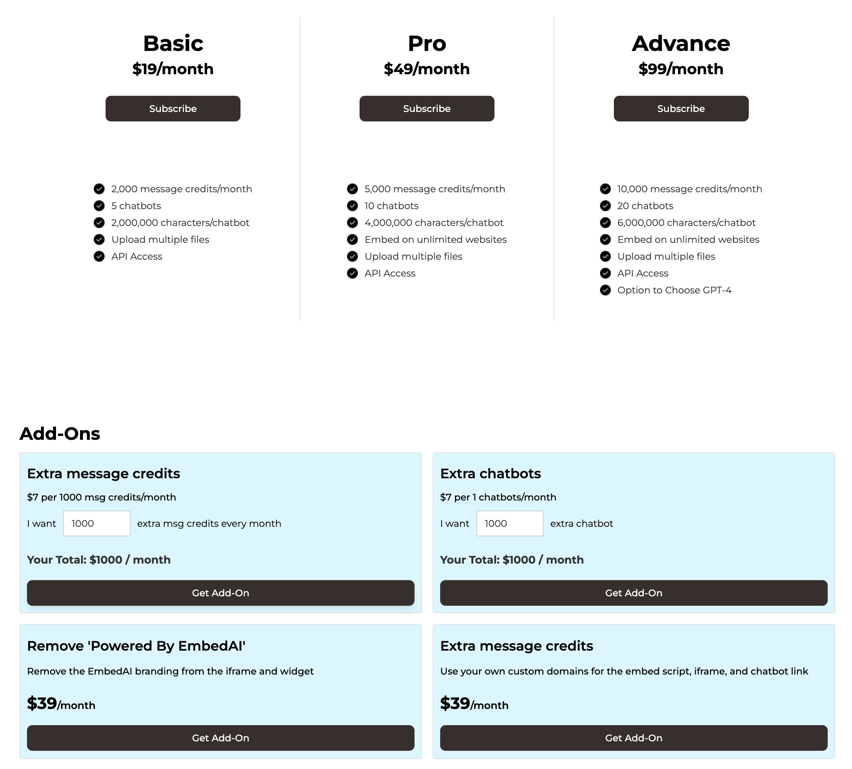The width and height of the screenshot is (852, 769).
Task: Click the checkmark icon next to 20 chatbots under Advance
Action: click(605, 206)
